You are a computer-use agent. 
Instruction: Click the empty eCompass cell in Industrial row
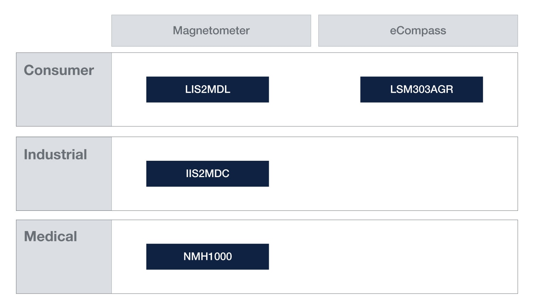tap(418, 174)
